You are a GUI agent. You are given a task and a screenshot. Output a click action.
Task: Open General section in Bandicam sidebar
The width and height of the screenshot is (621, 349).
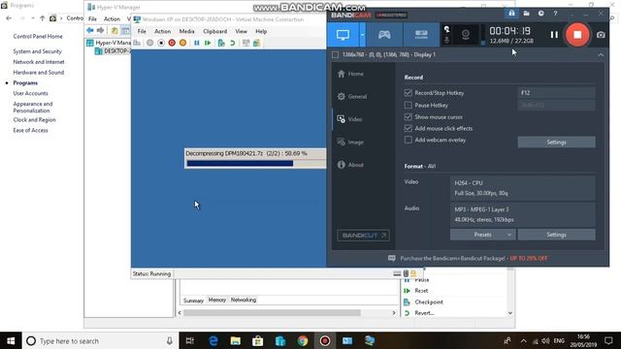352,97
